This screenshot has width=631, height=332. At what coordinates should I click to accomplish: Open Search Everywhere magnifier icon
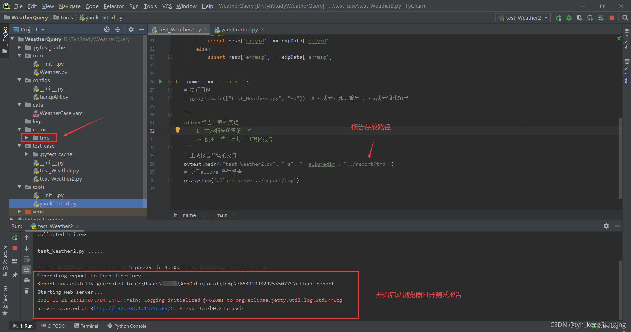coord(625,18)
